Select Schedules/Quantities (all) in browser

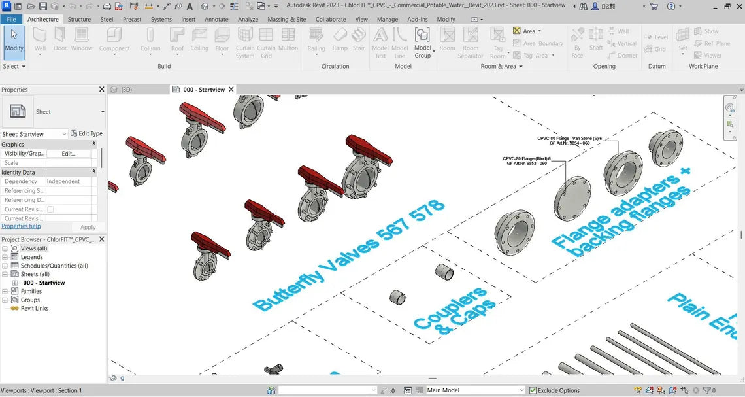(x=54, y=266)
